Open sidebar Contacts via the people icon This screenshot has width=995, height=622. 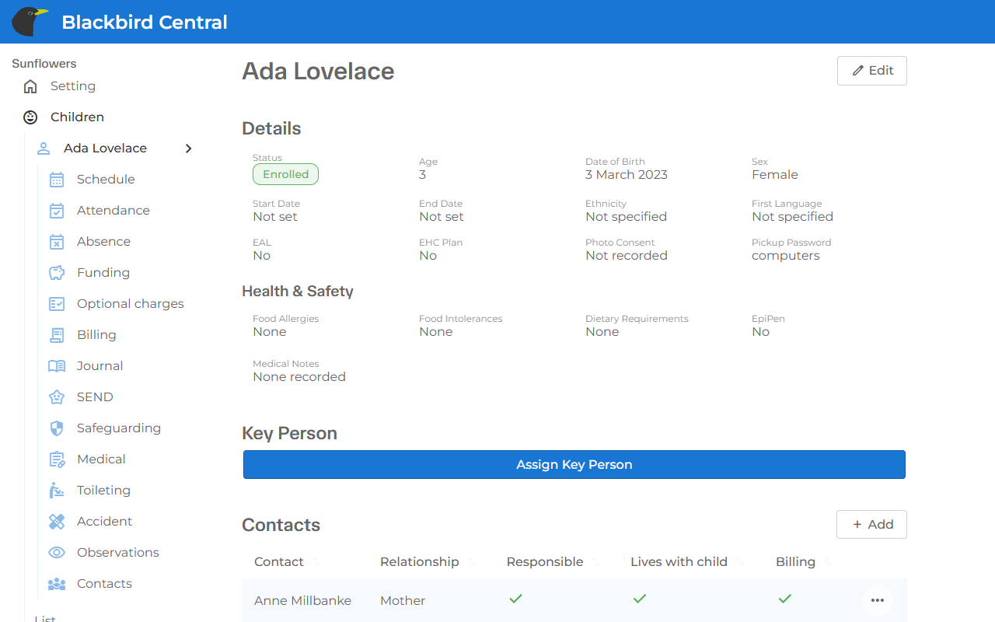click(57, 584)
